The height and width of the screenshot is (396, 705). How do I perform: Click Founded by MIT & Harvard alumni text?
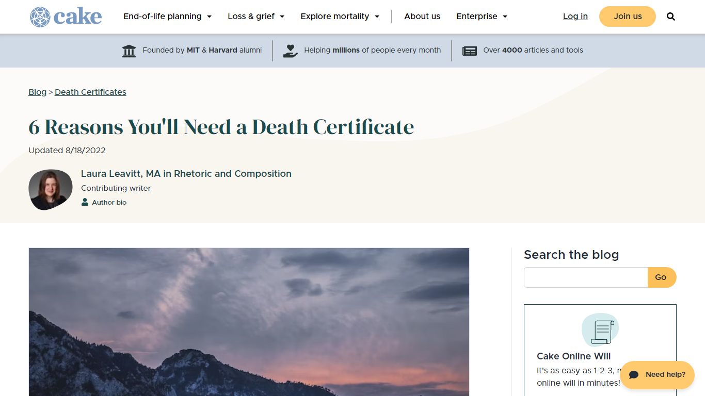(x=202, y=50)
